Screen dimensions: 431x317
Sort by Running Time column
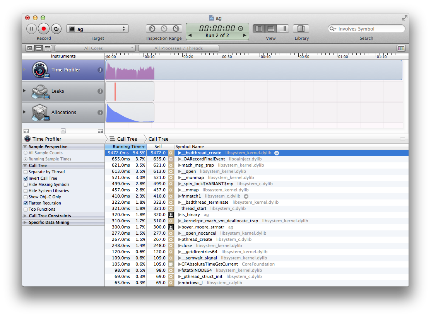[126, 147]
